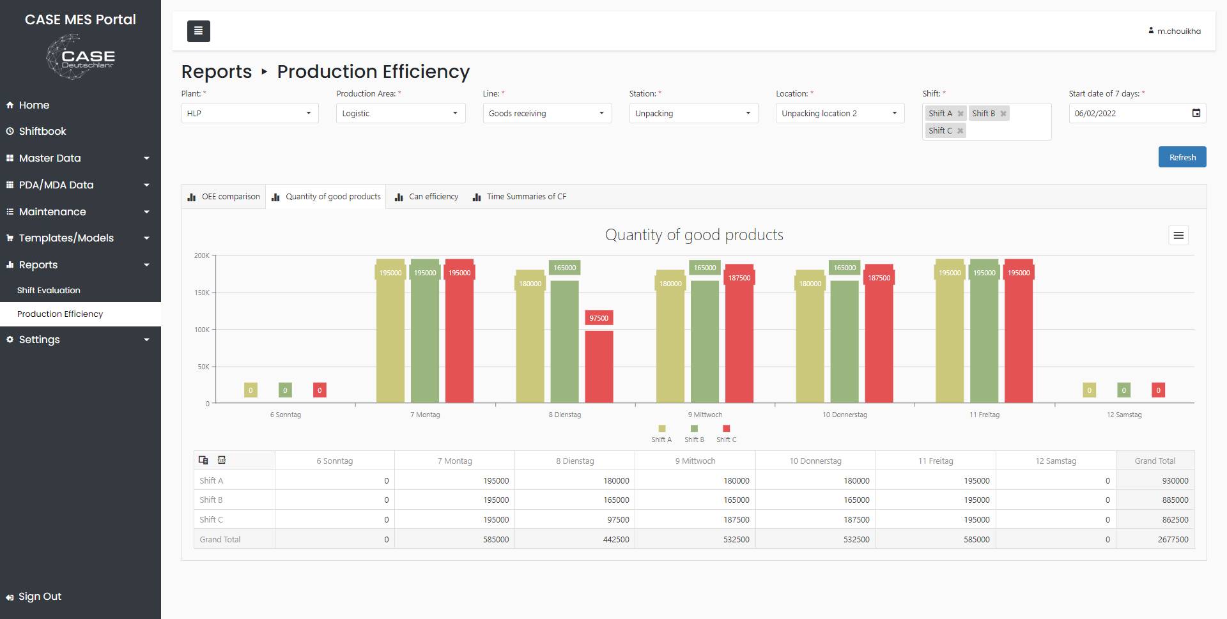
Task: Open the Station Unpacking dropdown
Action: 693,113
